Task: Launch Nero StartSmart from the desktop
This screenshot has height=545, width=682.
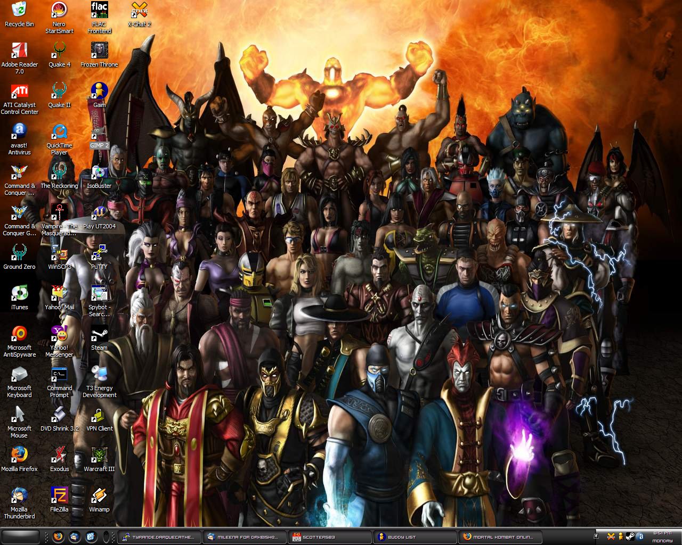Action: 59,18
